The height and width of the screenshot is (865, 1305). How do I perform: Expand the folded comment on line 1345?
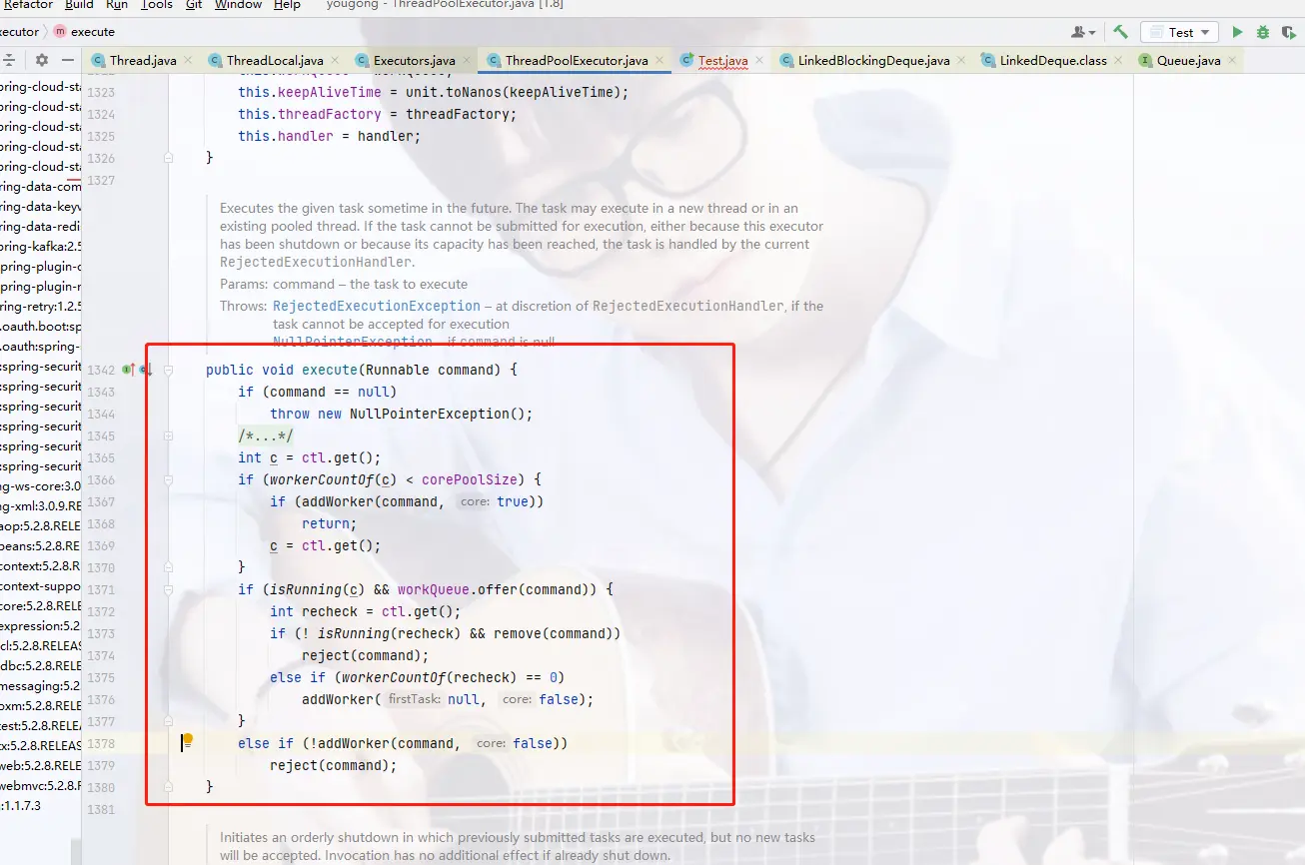coord(169,436)
